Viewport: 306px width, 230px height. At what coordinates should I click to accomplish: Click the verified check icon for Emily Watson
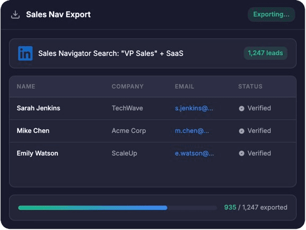coord(242,154)
